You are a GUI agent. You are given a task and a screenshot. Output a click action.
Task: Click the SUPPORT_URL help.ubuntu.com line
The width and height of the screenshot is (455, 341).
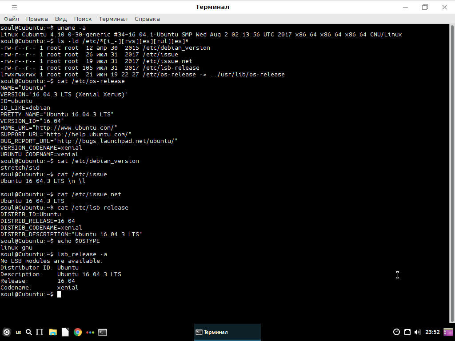coord(66,135)
